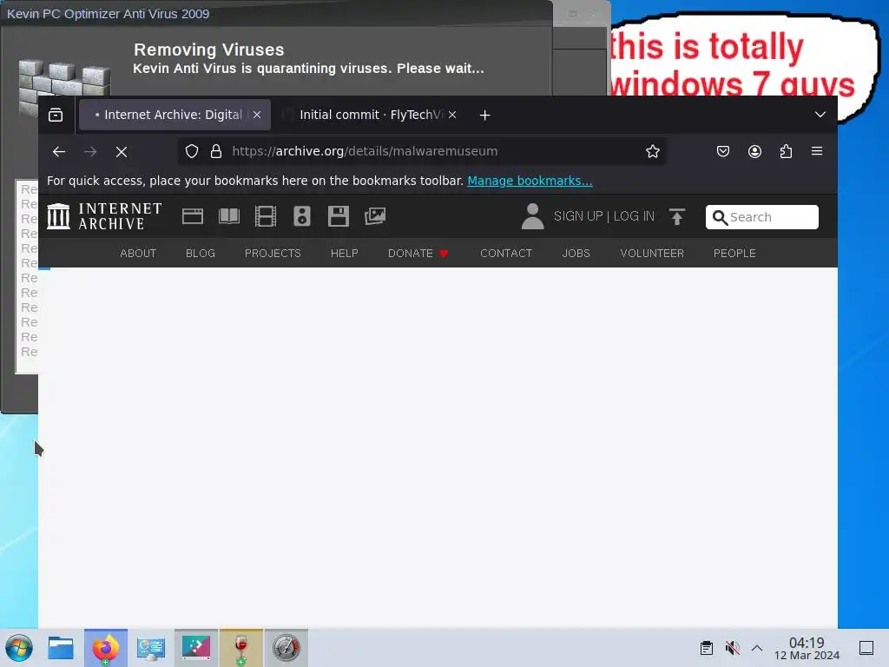Focus the Internet Archive Search field

coord(762,217)
